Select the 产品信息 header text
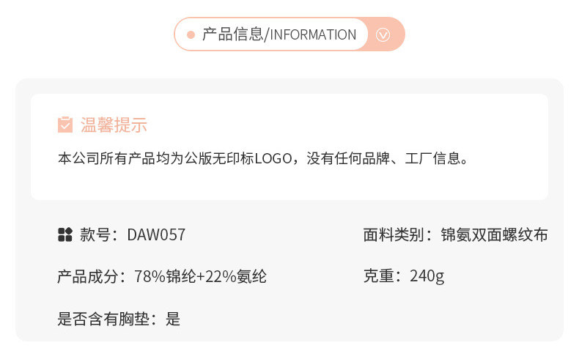The width and height of the screenshot is (579, 359). pyautogui.click(x=232, y=34)
